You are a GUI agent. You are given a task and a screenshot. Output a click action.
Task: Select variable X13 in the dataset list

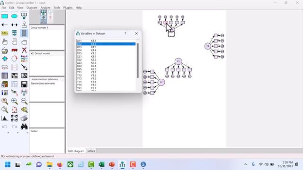pyautogui.click(x=106, y=47)
